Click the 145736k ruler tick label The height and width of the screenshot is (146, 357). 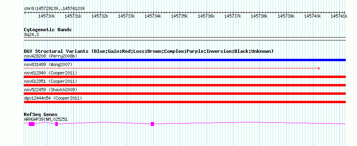point(206,16)
